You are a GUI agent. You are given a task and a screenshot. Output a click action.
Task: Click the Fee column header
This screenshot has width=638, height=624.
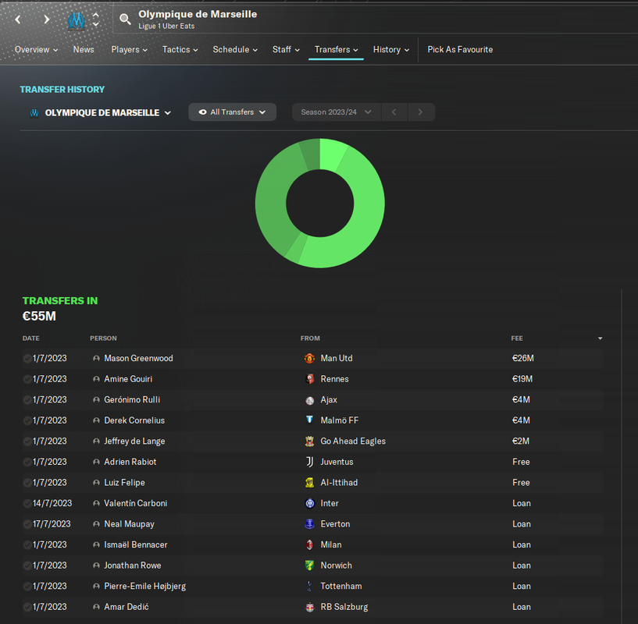pos(517,339)
